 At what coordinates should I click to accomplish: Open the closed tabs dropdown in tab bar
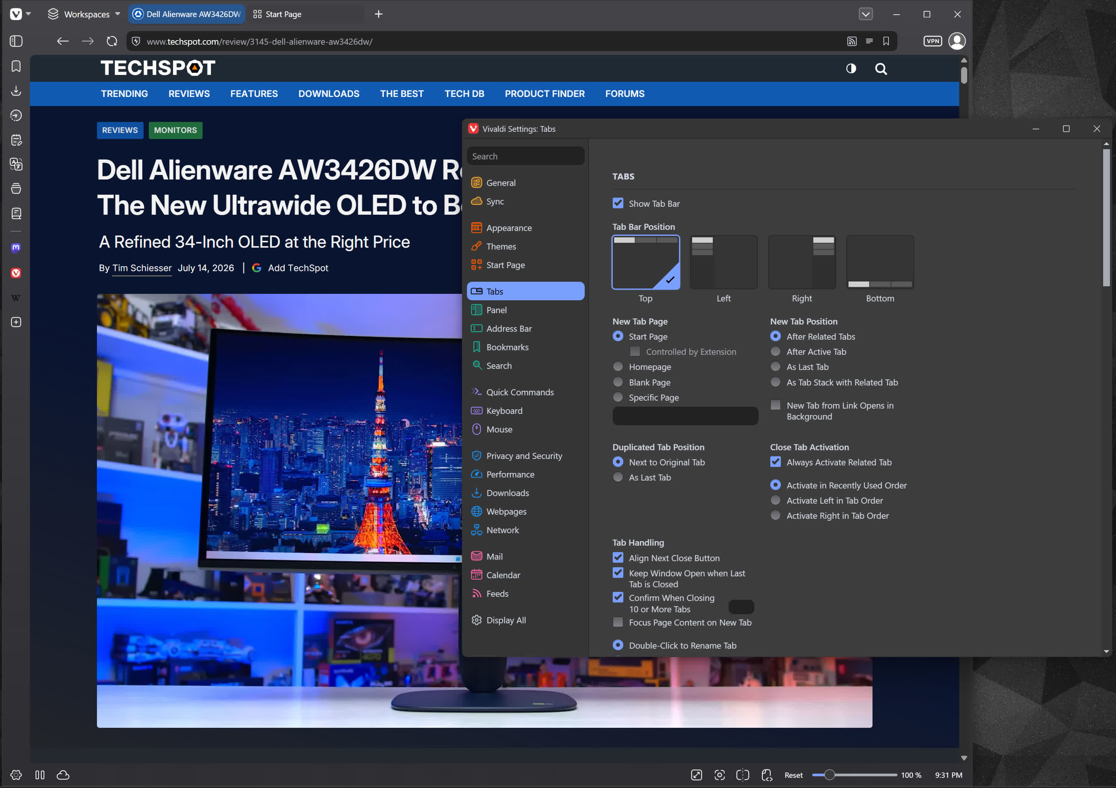click(x=866, y=14)
